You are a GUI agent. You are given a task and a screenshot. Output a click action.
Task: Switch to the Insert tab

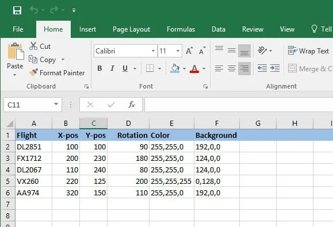click(87, 29)
